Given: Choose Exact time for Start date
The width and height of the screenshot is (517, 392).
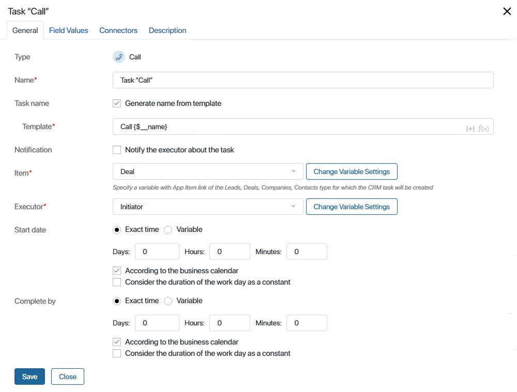Looking at the screenshot, I should click(117, 230).
